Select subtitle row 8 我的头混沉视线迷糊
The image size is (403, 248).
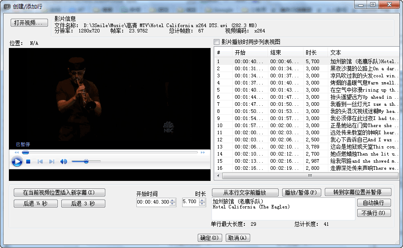307,111
